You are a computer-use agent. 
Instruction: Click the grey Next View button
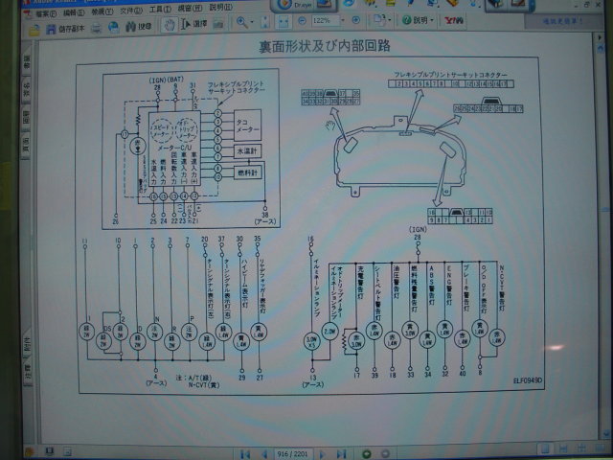[385, 454]
